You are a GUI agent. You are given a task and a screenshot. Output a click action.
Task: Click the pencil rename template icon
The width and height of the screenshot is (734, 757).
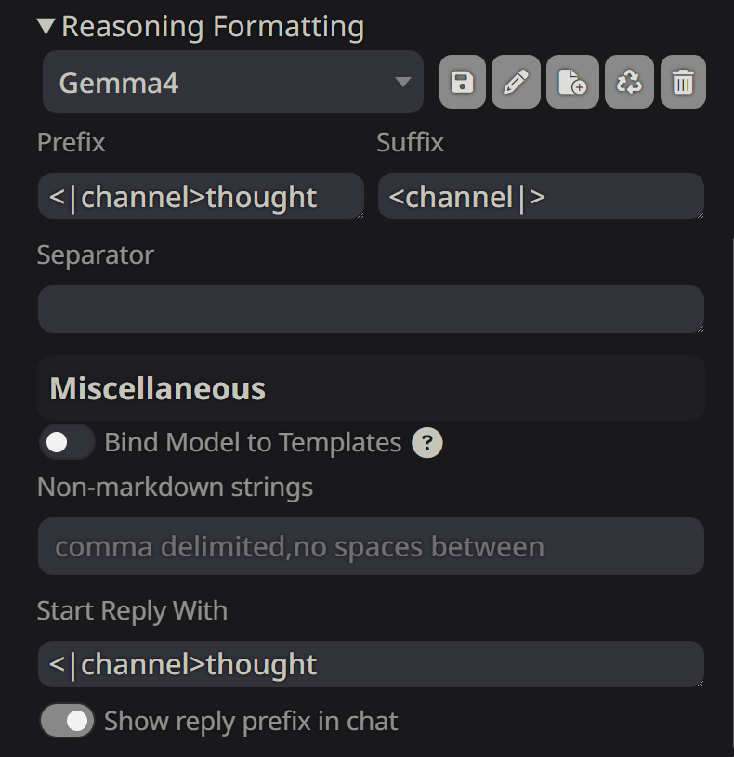(x=516, y=83)
